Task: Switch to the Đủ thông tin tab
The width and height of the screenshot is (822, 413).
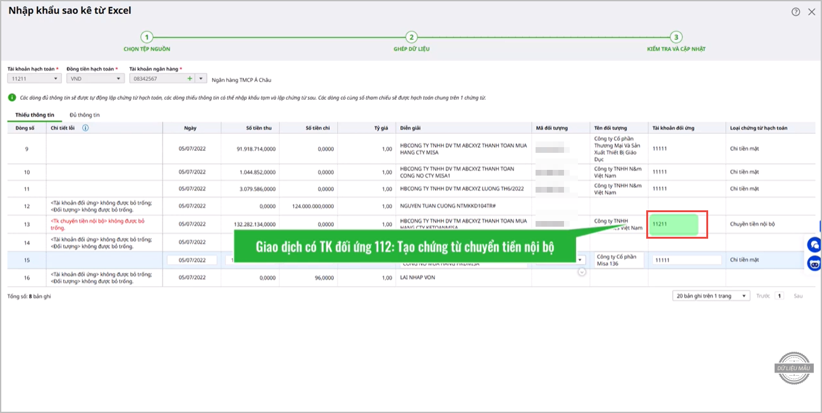Action: click(85, 115)
